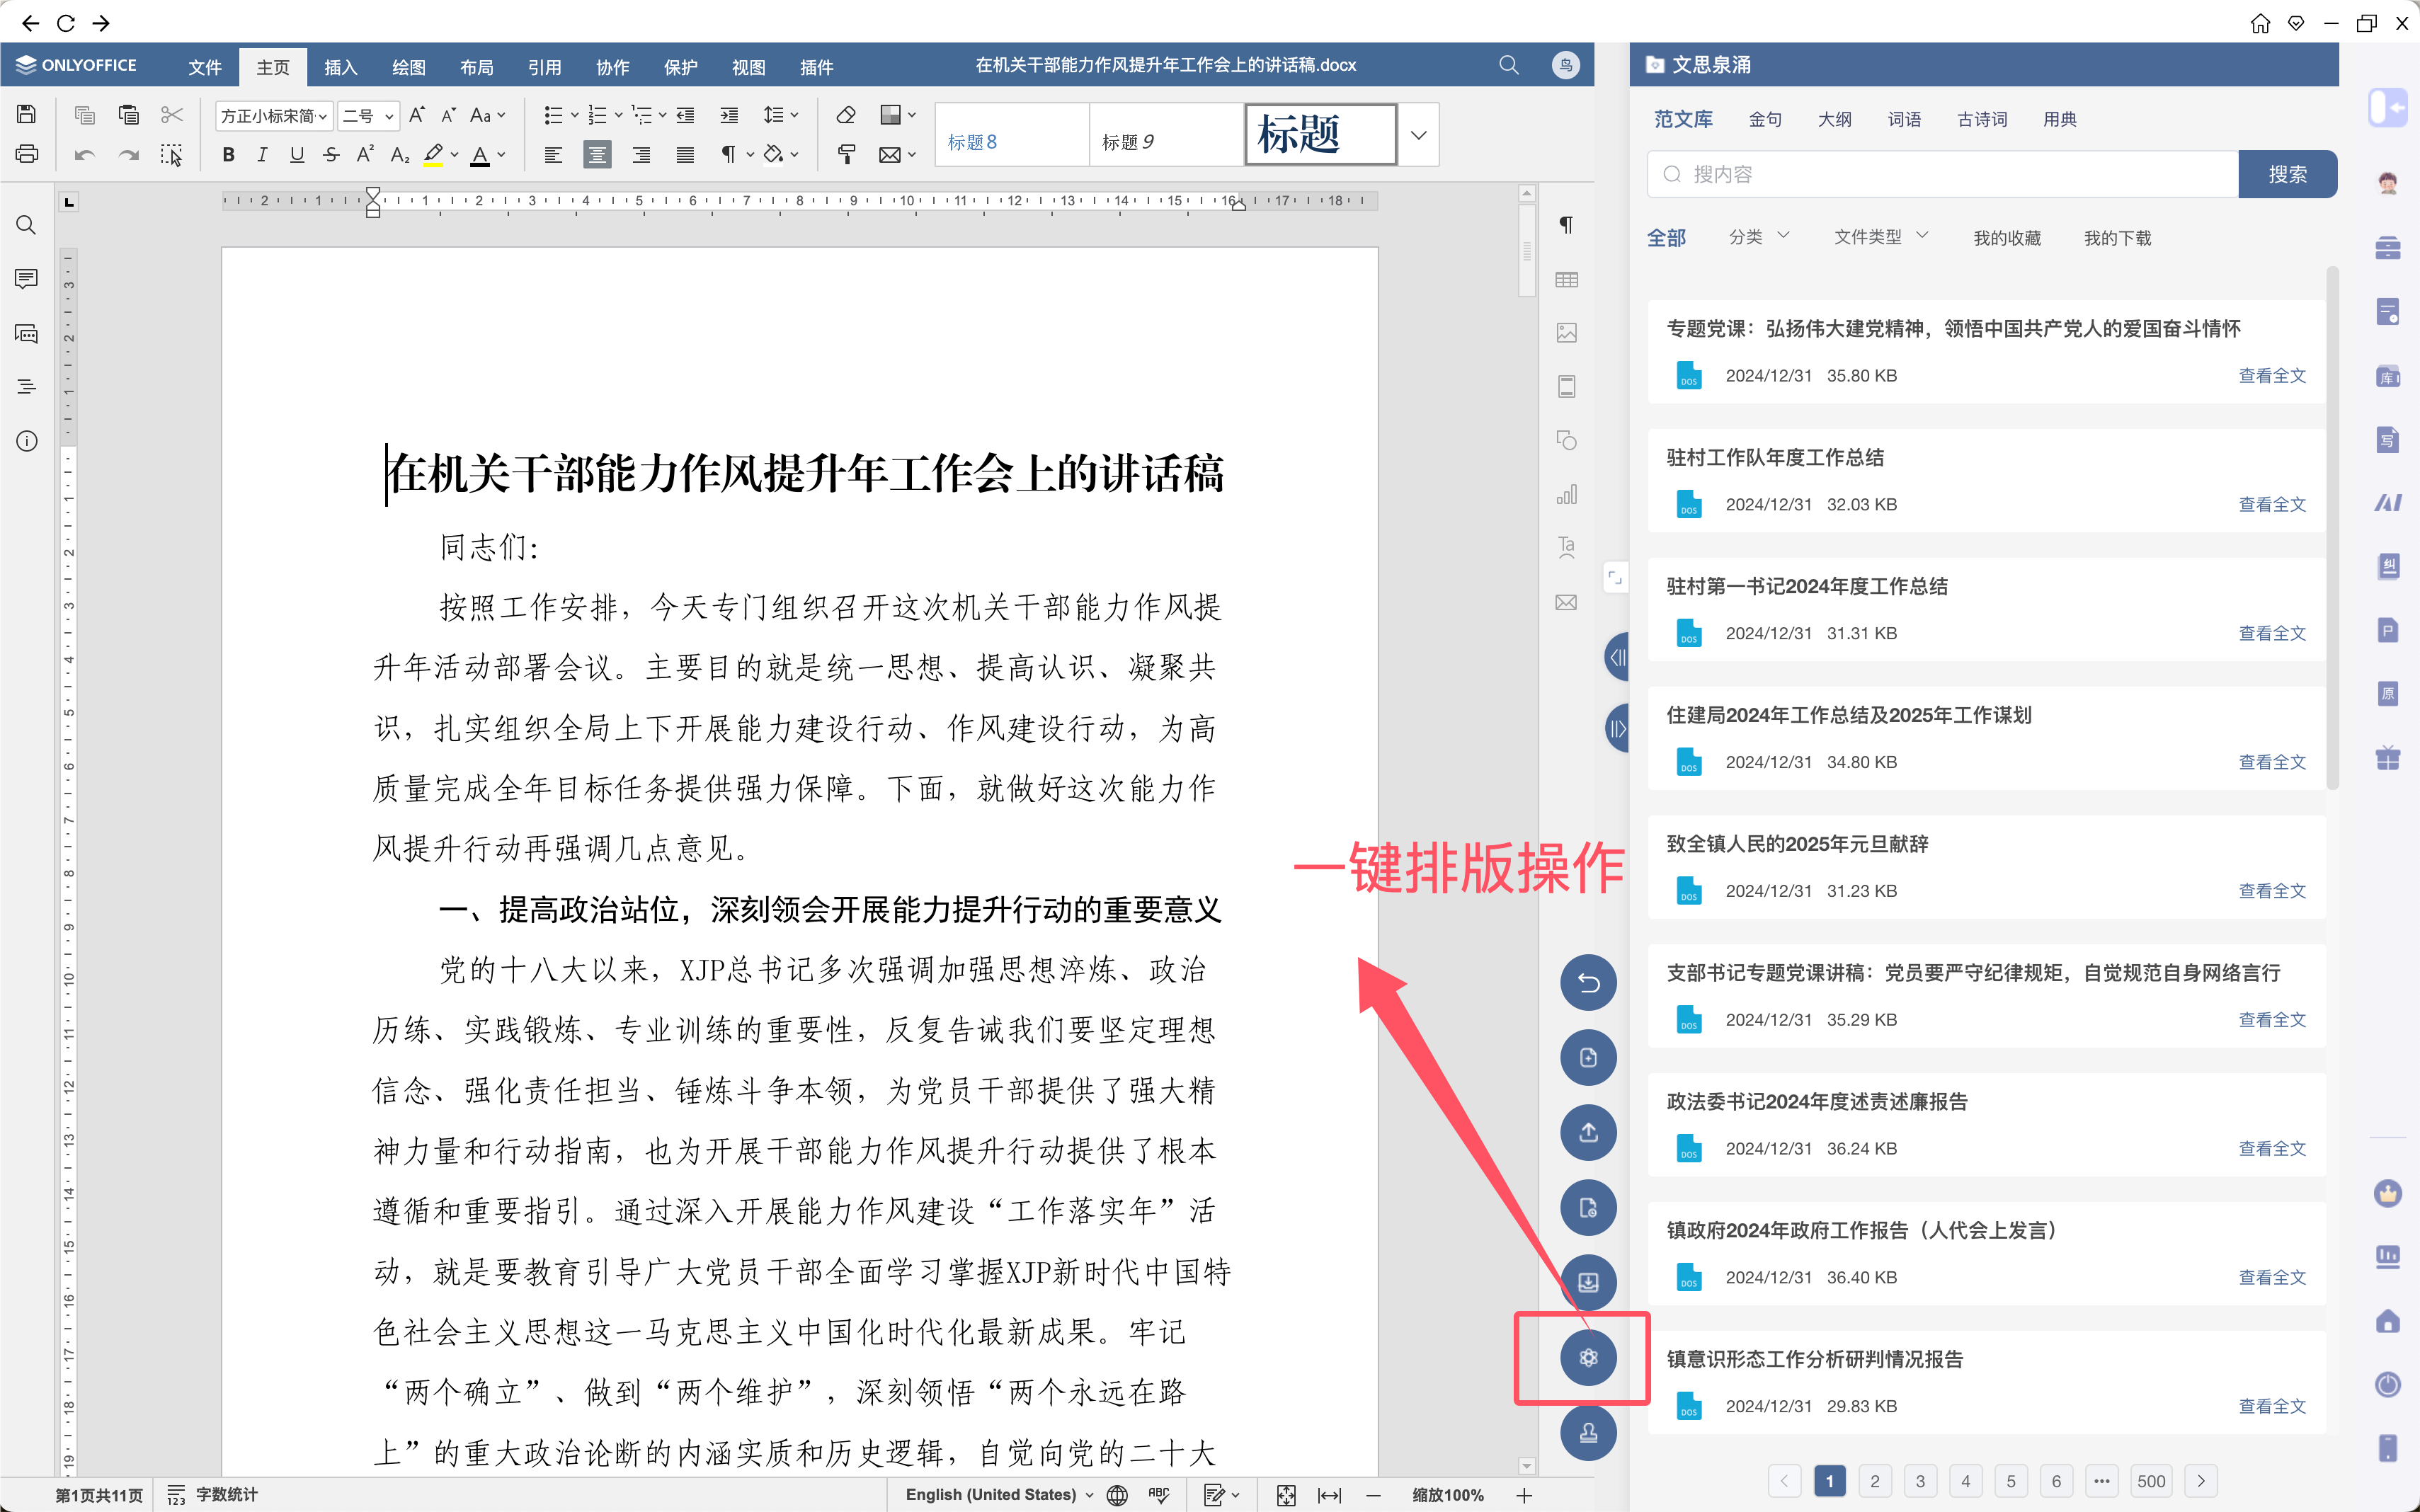
Task: Switch to the 我的收藏 tab
Action: click(2007, 238)
